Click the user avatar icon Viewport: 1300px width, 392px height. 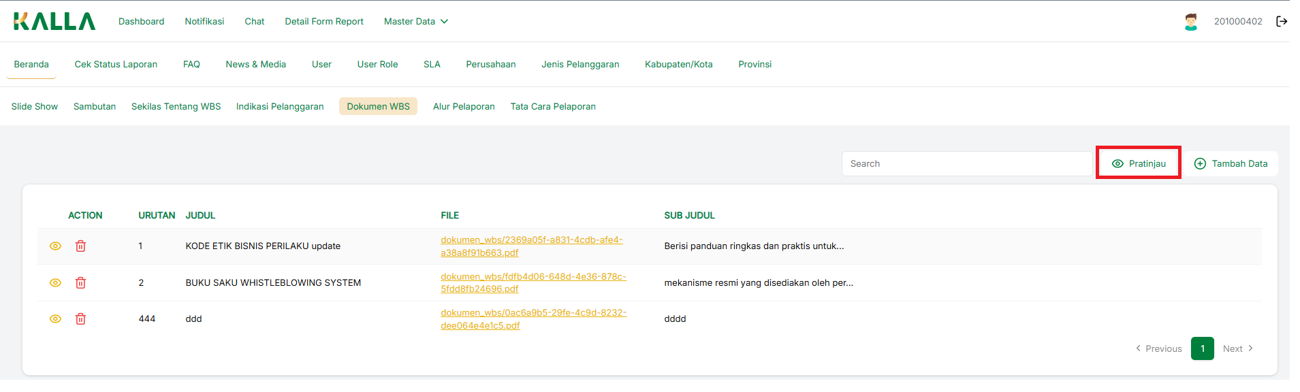point(1190,22)
